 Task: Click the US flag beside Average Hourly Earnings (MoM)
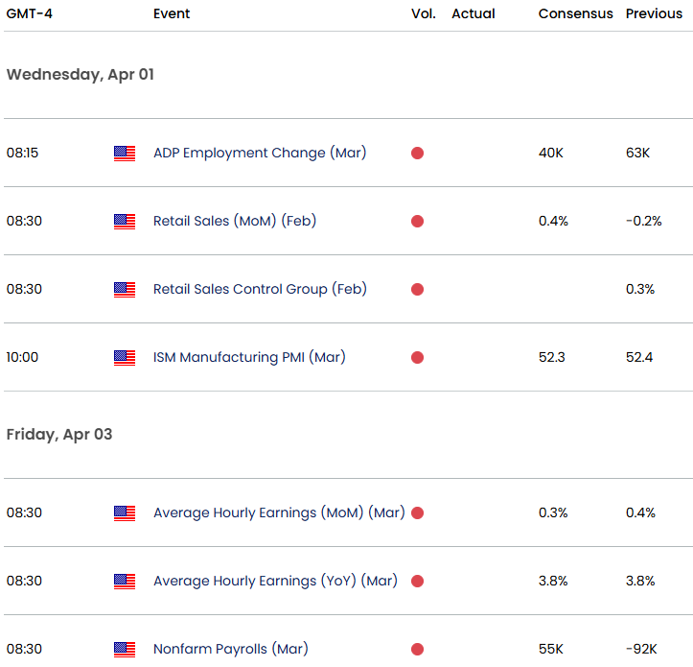125,513
